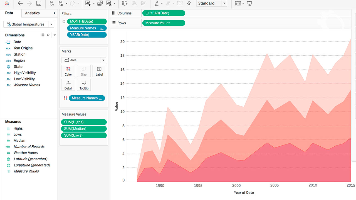Viewport: 356px width, 200px height.
Task: Toggle mark labels with the T icon
Action: (x=180, y=3)
